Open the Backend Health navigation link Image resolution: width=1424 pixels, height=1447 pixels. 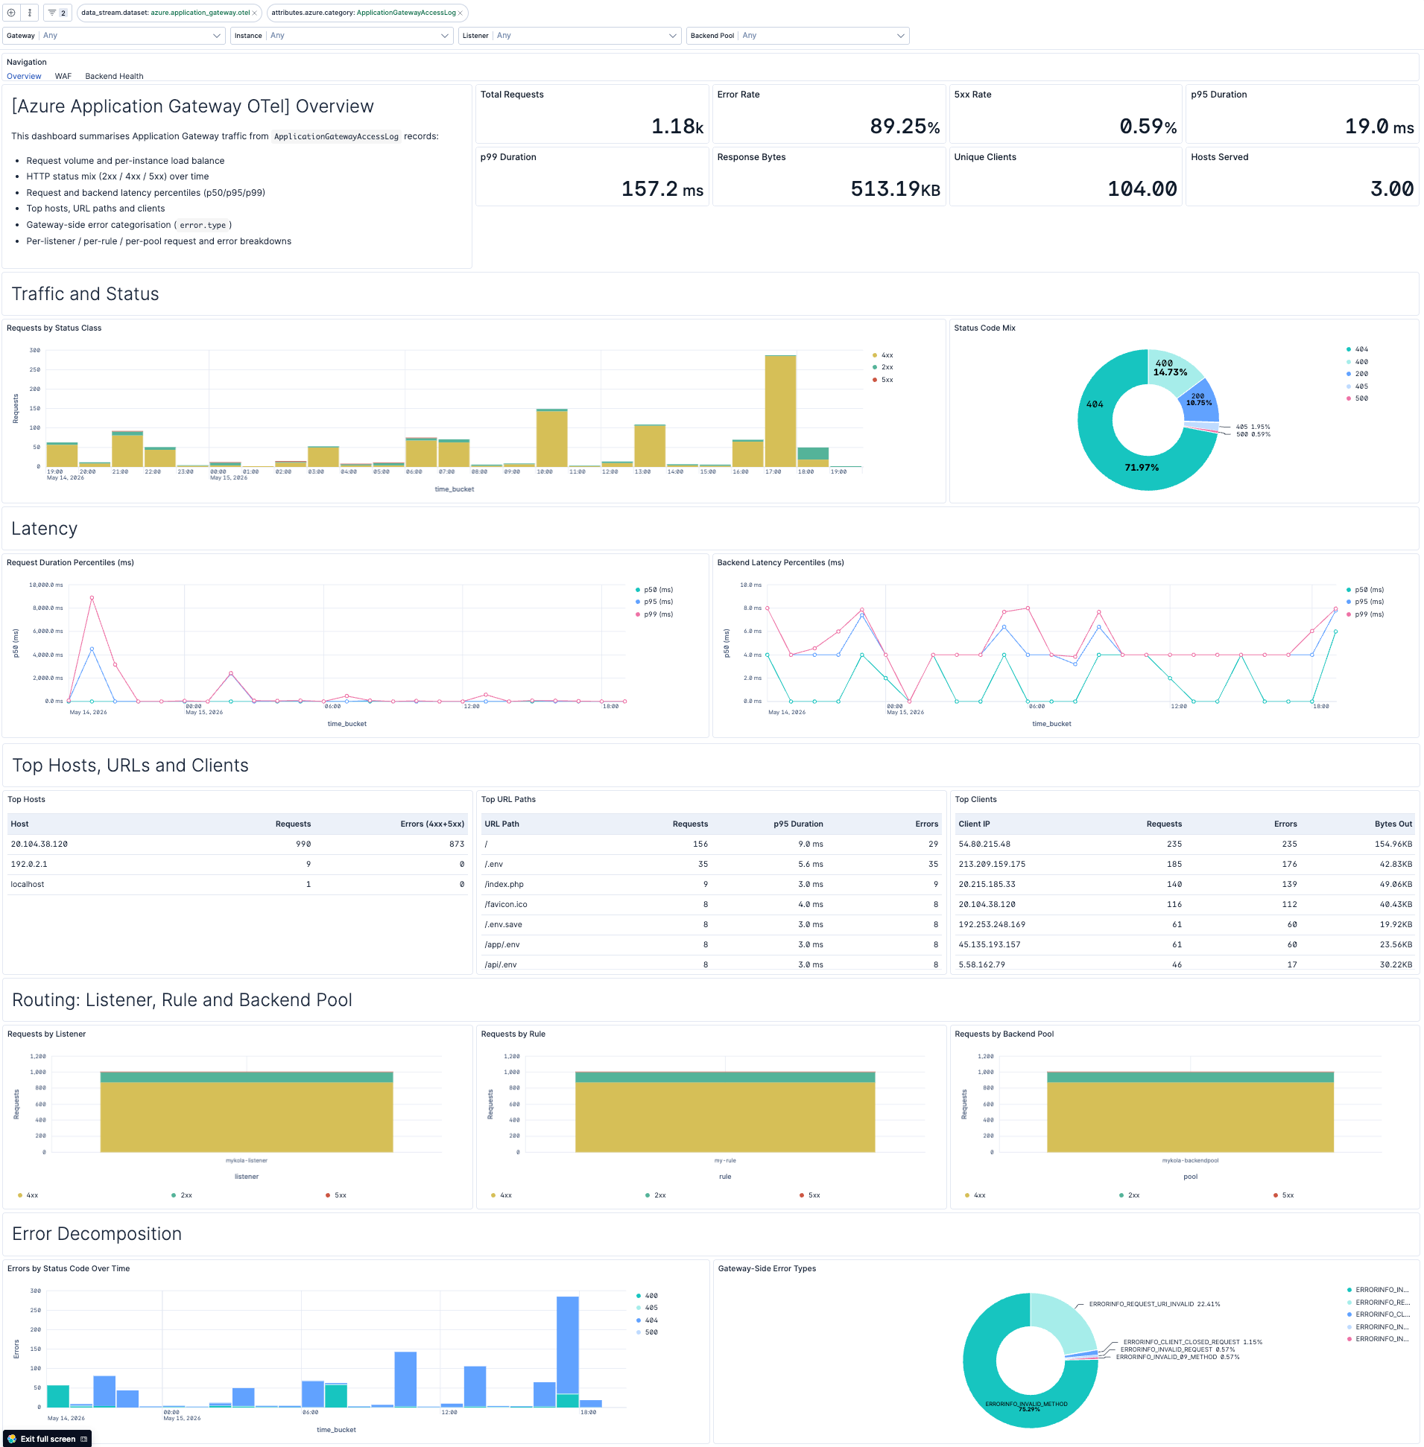(115, 76)
